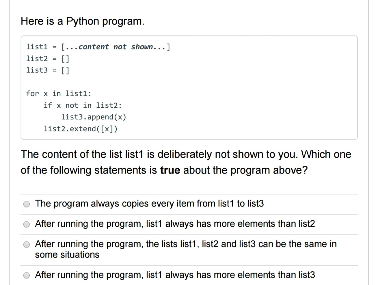376x285 pixels.
Task: Click the phrase 'about the program above?'
Action: tap(245, 170)
